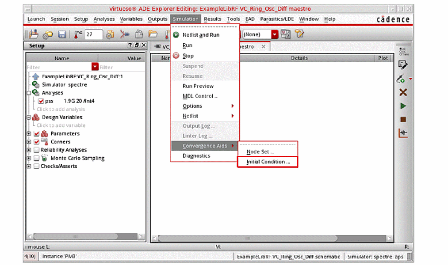This screenshot has height=265, width=448.
Task: Click the red simulation connector icon
Action: [x=124, y=34]
